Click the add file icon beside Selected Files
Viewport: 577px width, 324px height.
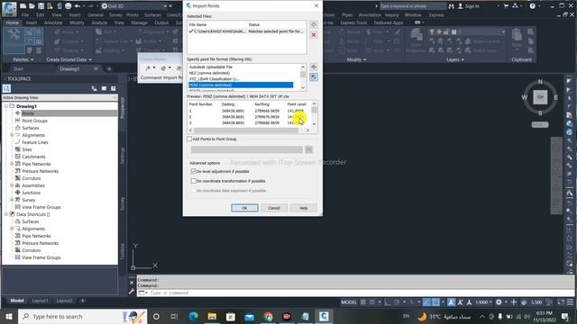(x=314, y=24)
